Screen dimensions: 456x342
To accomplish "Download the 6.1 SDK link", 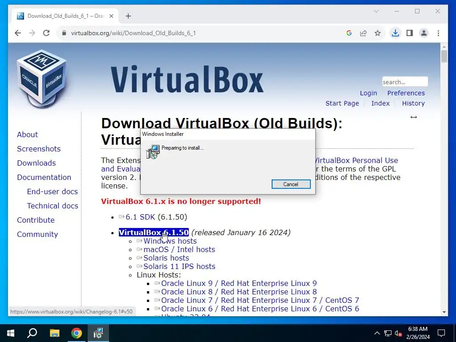I will 140,217.
